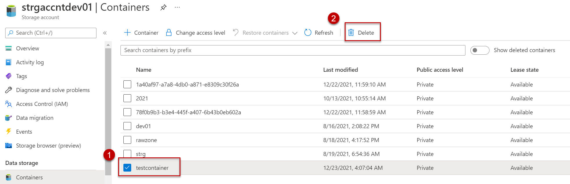Select the dev01 container checkbox
The height and width of the screenshot is (184, 570).
tap(127, 126)
